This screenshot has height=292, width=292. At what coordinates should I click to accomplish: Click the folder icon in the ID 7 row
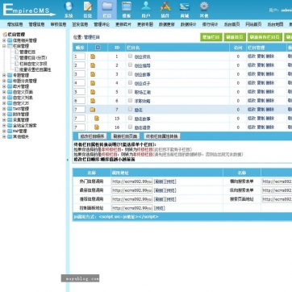[93, 110]
